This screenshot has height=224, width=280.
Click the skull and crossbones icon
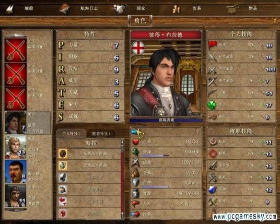point(275,21)
